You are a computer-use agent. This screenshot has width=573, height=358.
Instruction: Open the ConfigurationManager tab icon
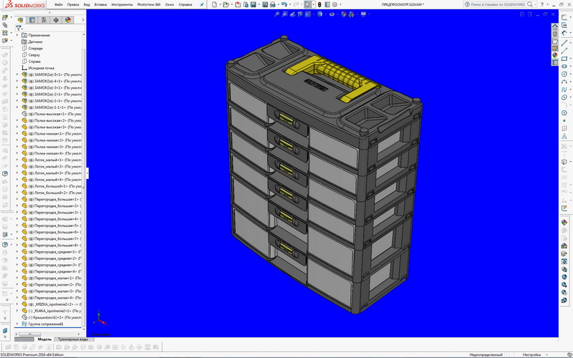44,20
